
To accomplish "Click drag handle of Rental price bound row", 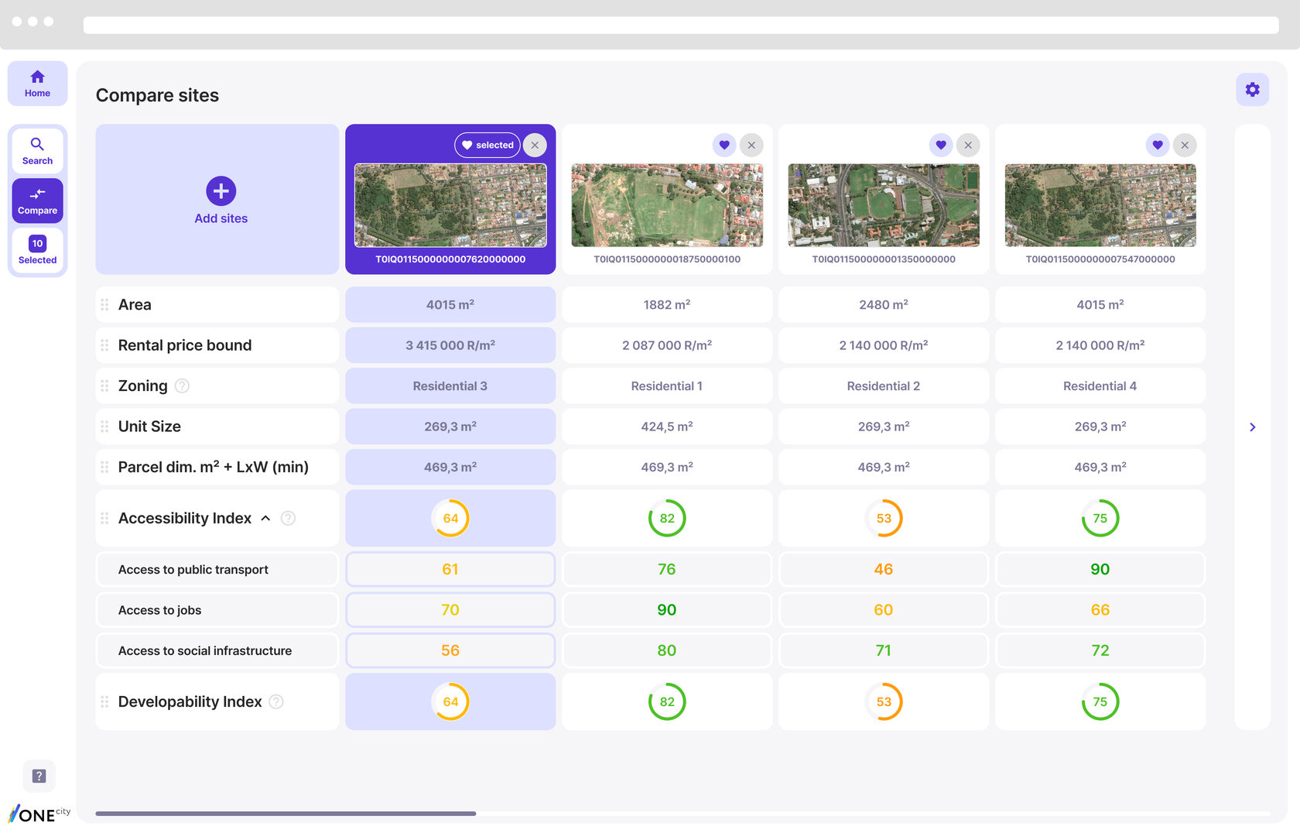I will (104, 345).
